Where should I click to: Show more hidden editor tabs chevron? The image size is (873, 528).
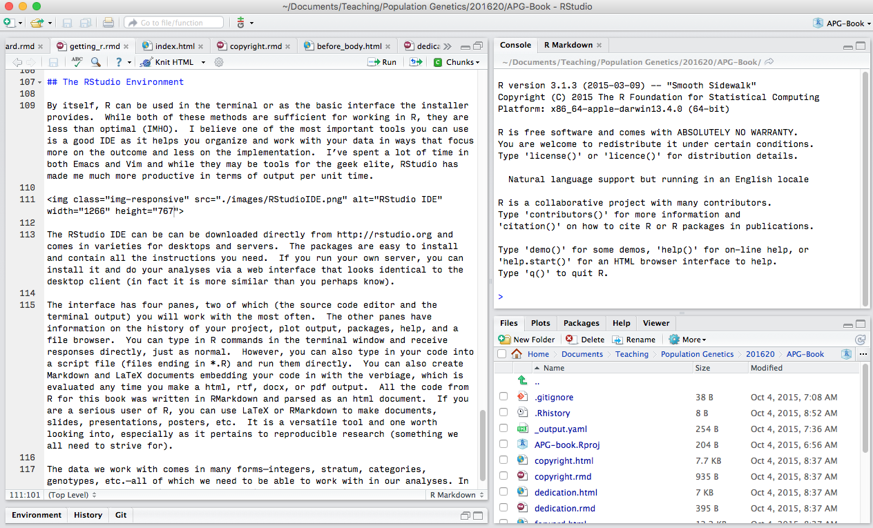(447, 46)
